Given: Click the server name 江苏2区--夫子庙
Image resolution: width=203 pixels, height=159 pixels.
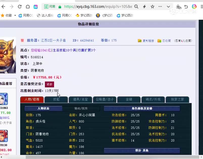Looking at the screenshot, I should [53, 41].
